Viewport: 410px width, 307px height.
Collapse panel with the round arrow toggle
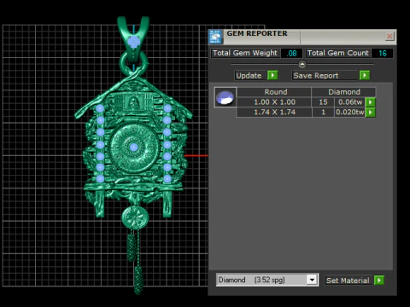click(x=302, y=65)
